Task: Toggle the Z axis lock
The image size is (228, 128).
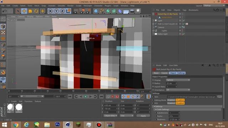Action: [62, 11]
